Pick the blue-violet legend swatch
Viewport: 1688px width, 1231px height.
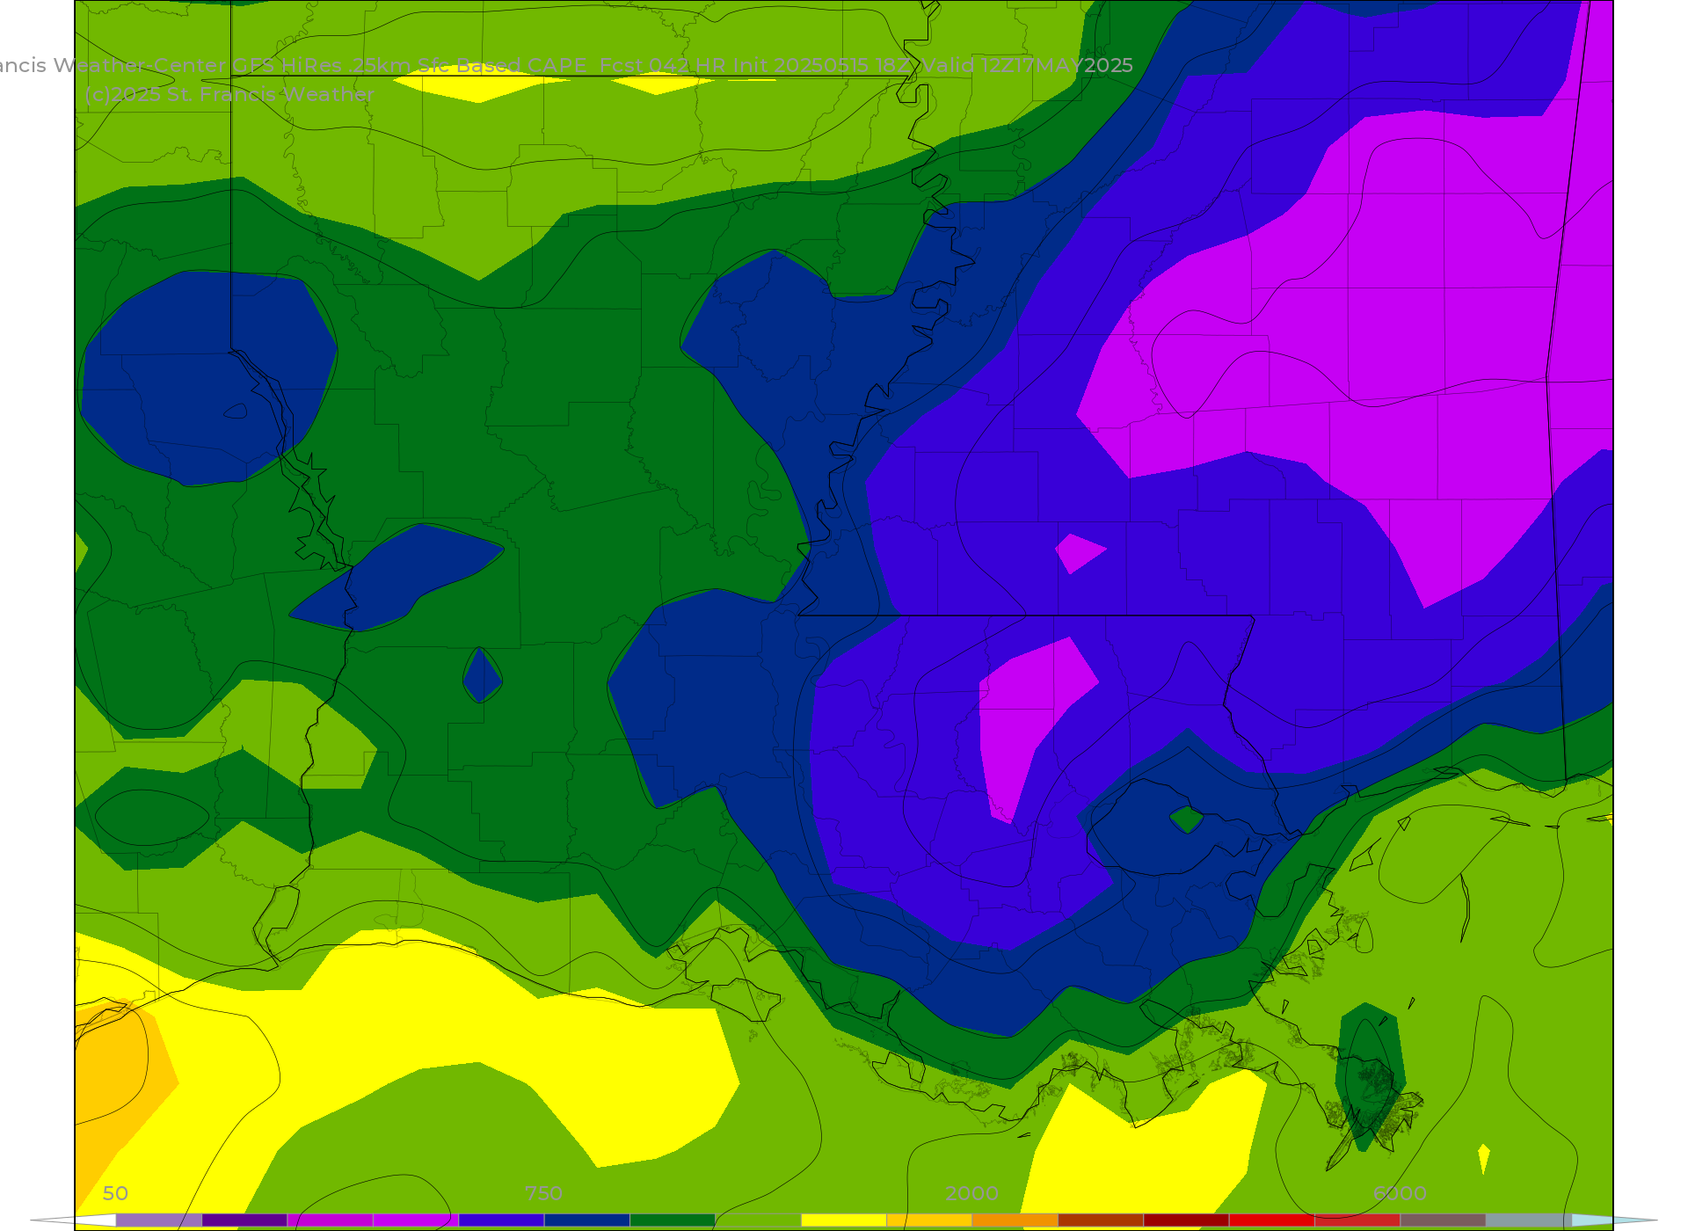[501, 1220]
